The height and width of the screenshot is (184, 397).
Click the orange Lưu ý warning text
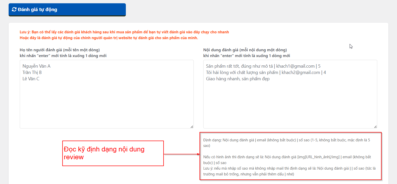click(124, 32)
